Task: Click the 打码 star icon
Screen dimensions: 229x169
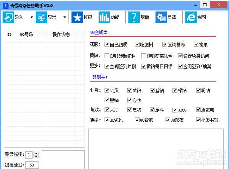Action: point(77,17)
